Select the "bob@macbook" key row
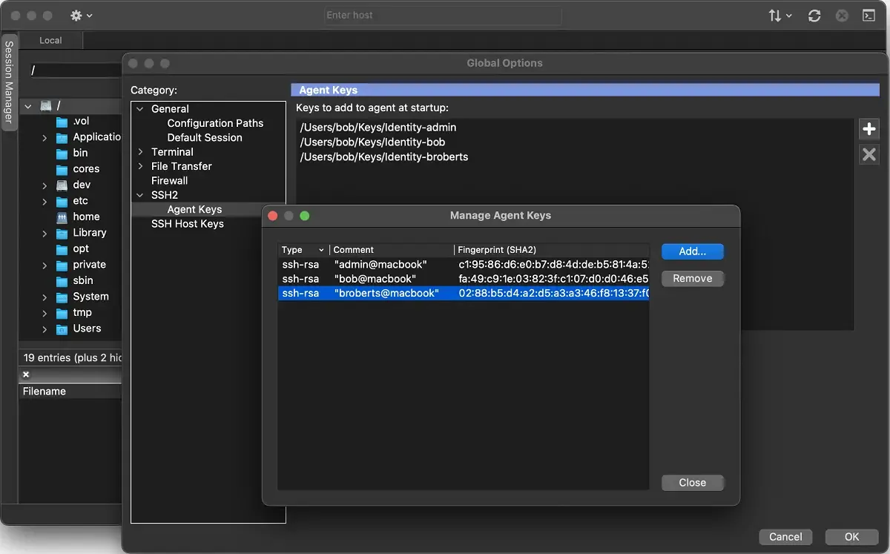 point(464,279)
